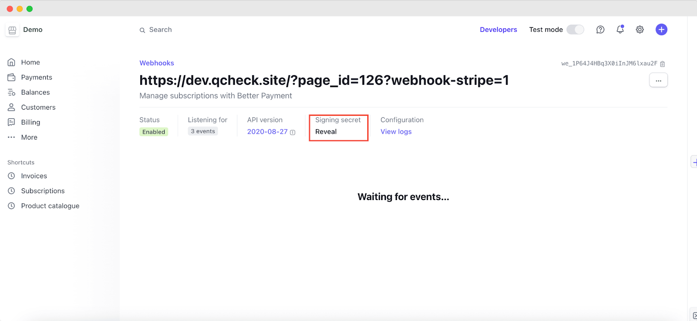Screen dimensions: 697x321
Task: Click the Test mode label
Action: (546, 30)
